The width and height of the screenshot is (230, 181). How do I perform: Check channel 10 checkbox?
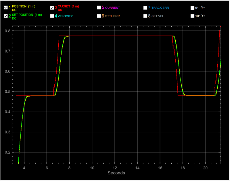pyautogui.click(x=192, y=16)
